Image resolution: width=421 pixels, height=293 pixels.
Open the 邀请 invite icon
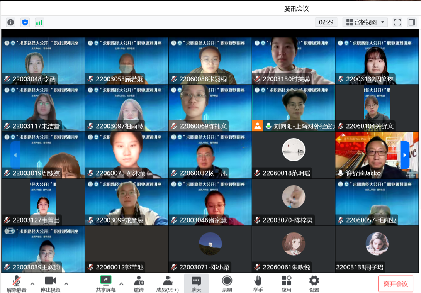[139, 283]
